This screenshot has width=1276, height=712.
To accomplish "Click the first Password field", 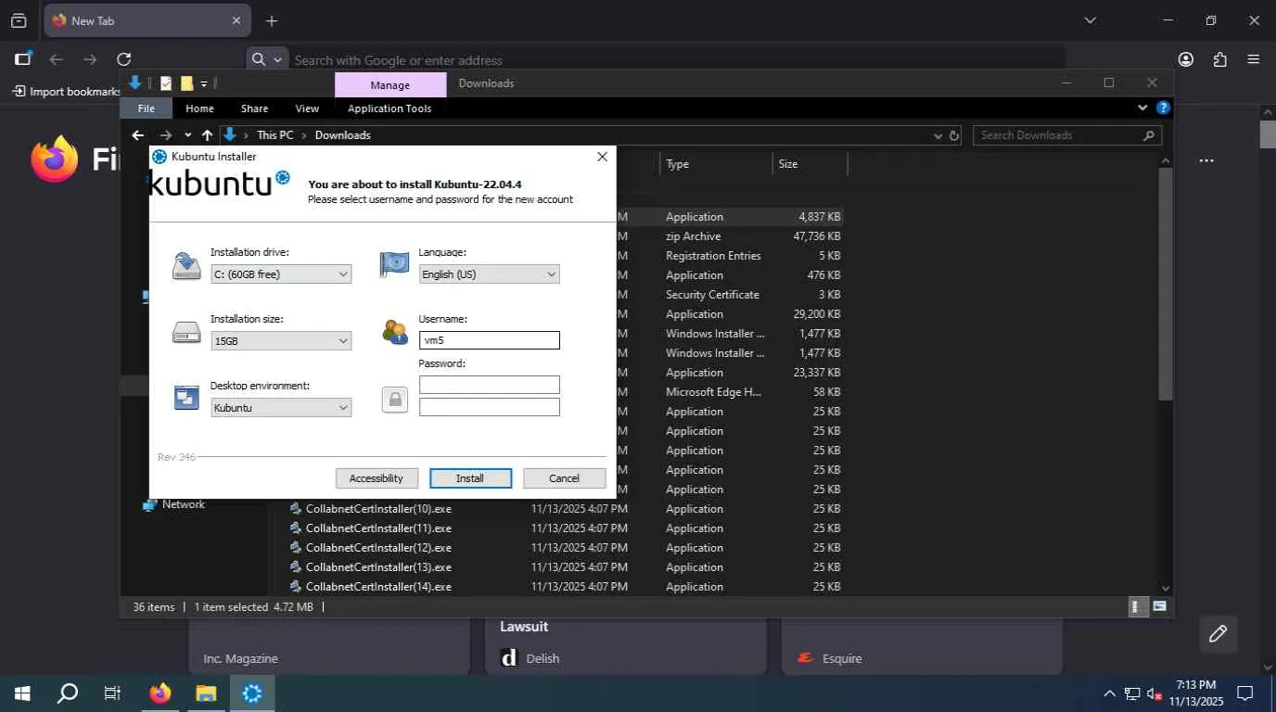I will pyautogui.click(x=490, y=385).
